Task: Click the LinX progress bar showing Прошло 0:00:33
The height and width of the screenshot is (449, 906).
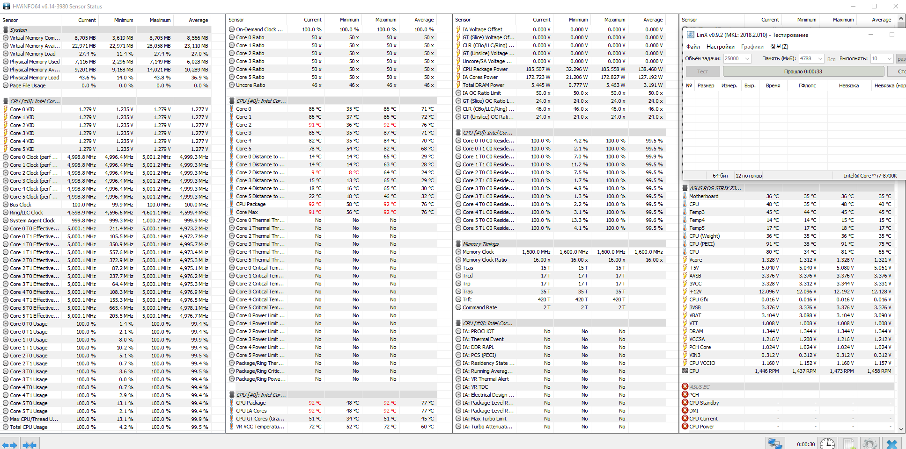Action: pos(803,71)
